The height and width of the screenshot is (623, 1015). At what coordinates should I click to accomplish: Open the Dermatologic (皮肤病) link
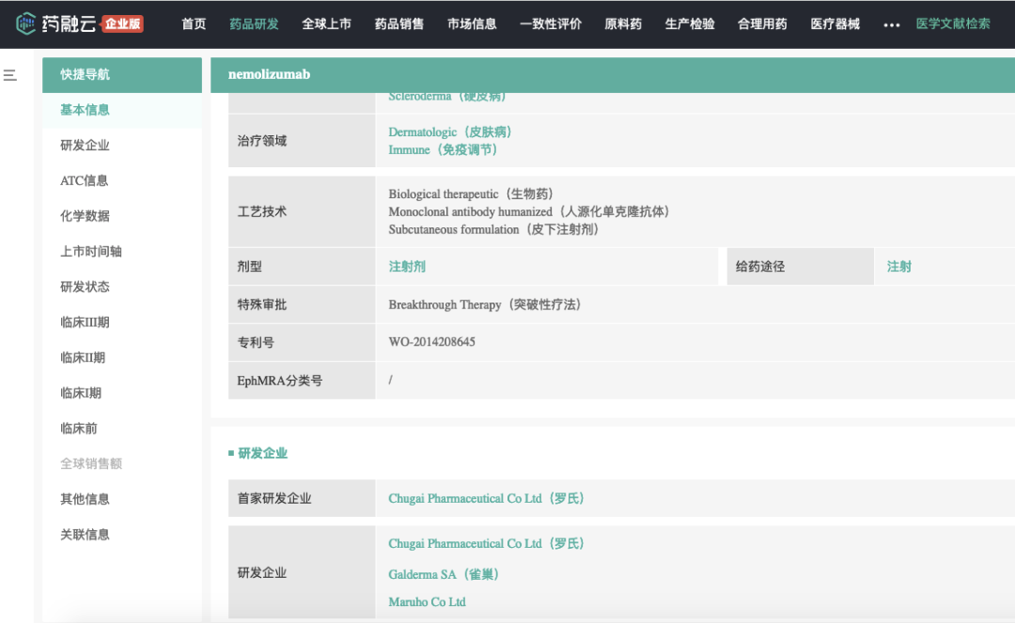click(x=450, y=132)
